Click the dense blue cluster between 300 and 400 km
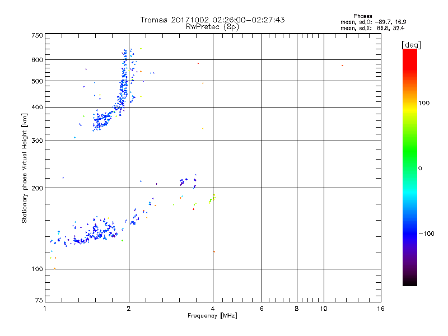Screen dimensions: 448x336 [101, 120]
